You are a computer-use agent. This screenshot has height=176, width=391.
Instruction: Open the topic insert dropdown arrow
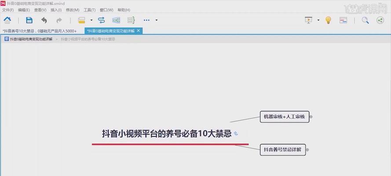click(x=91, y=20)
